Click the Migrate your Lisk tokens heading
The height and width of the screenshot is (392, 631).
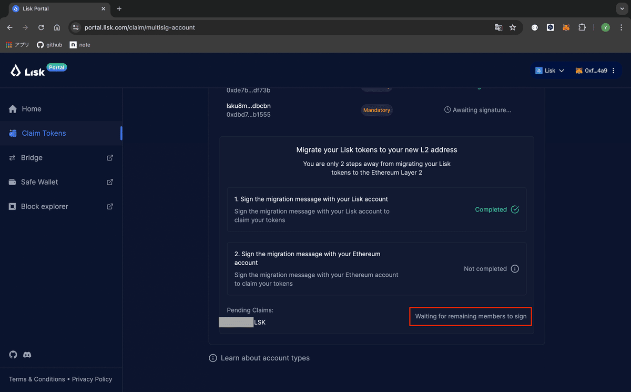click(x=376, y=150)
